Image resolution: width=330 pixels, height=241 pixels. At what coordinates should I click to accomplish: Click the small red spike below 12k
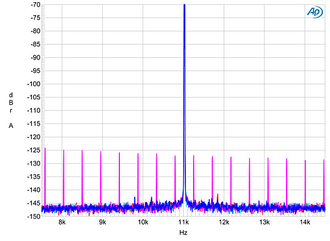(x=218, y=197)
